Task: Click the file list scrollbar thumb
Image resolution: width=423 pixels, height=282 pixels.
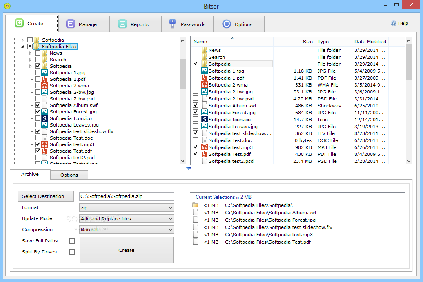Action: pos(409,62)
